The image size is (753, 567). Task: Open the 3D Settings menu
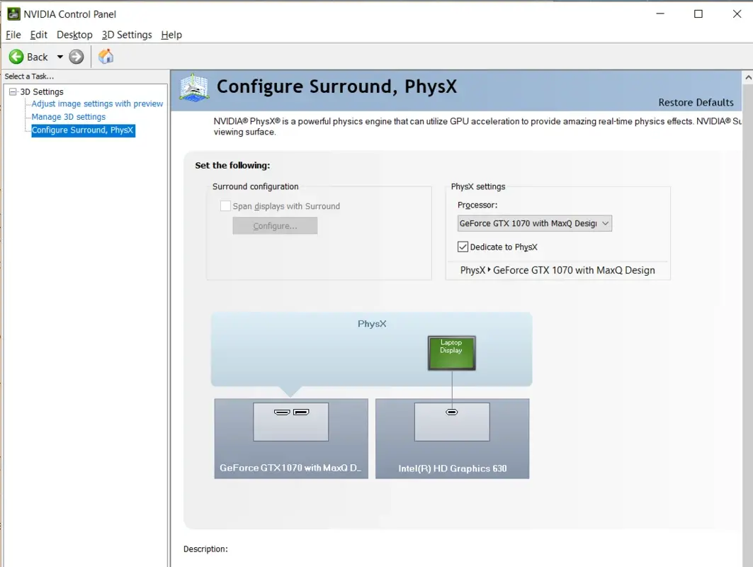click(126, 34)
